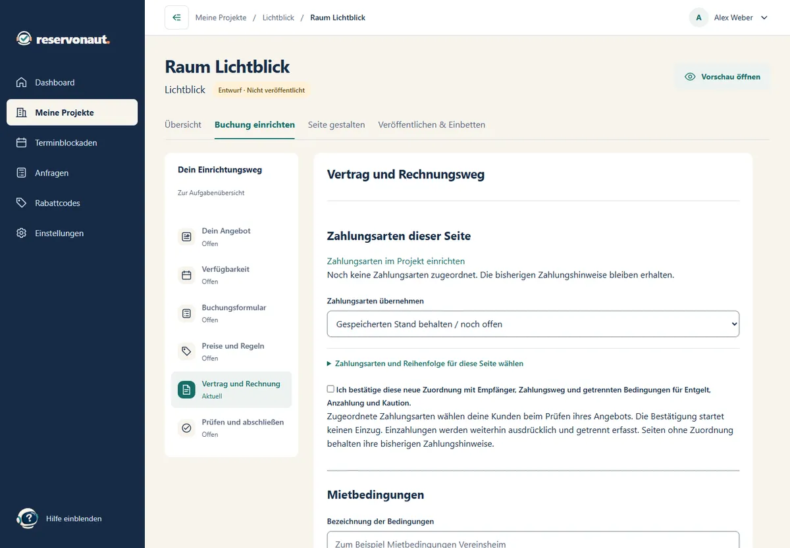Click the Meine Projekte building icon
Viewport: 790px width, 548px height.
pyautogui.click(x=22, y=112)
